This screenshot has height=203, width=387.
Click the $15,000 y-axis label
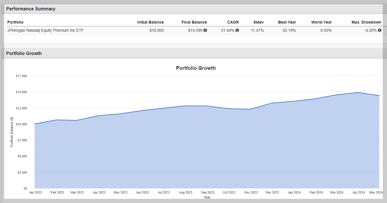[x=21, y=92]
